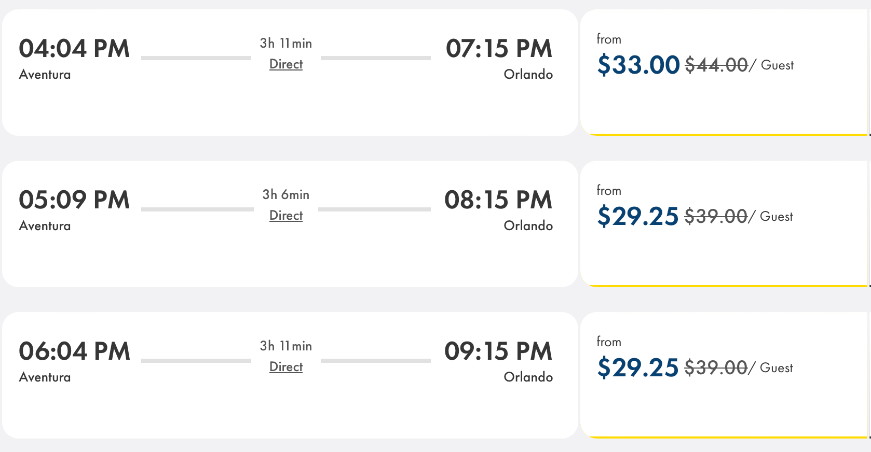Click the 07:15 PM arrival time
The height and width of the screenshot is (452, 871).
[x=499, y=50]
